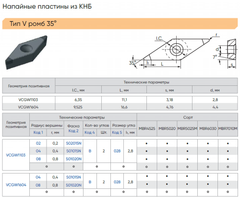Click the "I.C., мм" column header
This screenshot has width=240, height=198.
[78, 90]
